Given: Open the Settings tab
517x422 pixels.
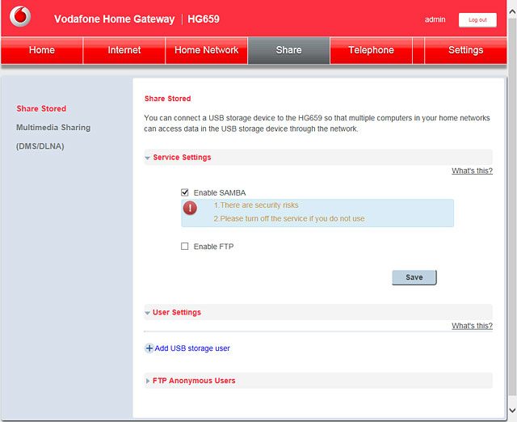Looking at the screenshot, I should click(465, 50).
